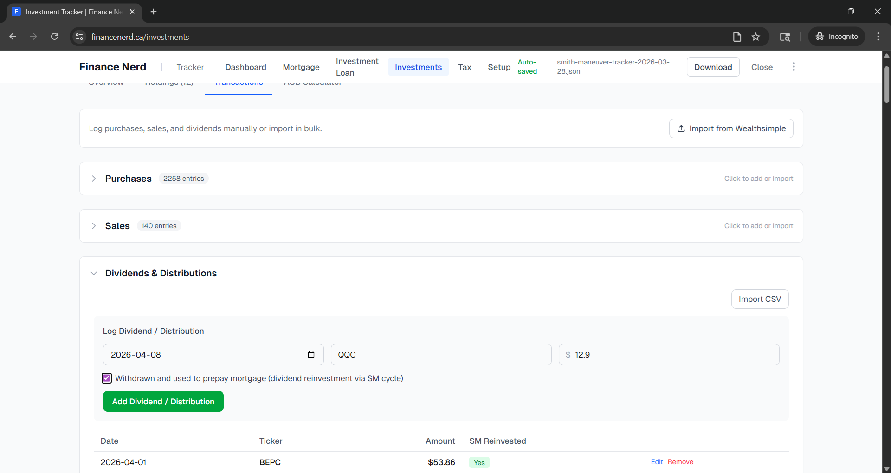Screen dimensions: 891x473
Task: Bookmark this page with the star icon
Action: coord(756,37)
